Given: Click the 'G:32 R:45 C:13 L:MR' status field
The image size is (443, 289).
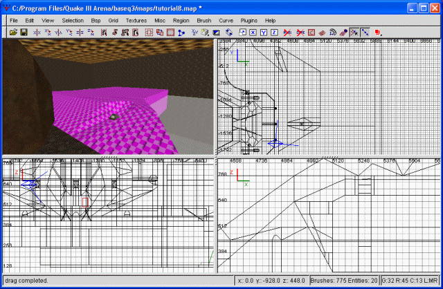Looking at the screenshot, I should coord(410,281).
